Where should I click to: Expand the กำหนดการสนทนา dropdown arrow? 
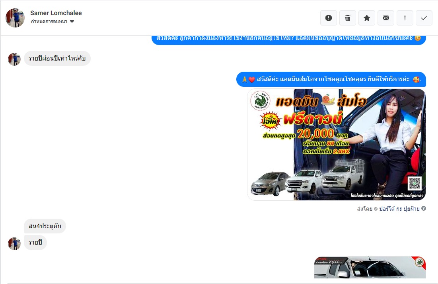click(x=72, y=22)
